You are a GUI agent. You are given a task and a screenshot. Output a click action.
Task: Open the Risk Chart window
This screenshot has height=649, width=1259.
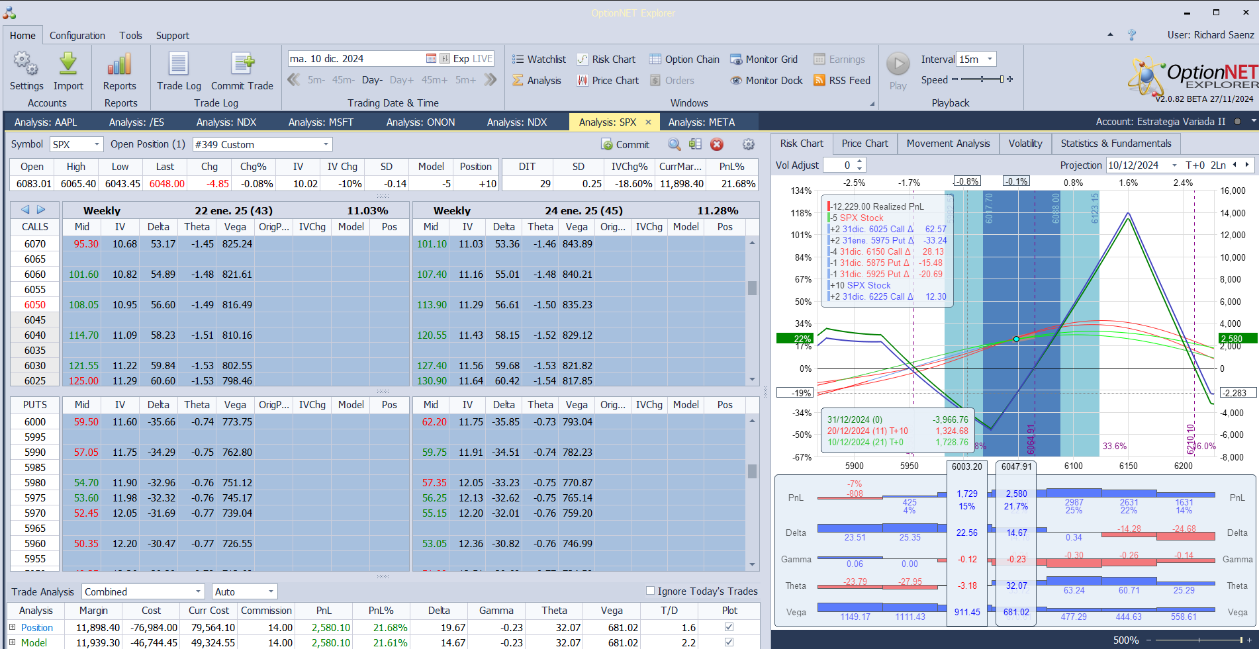tap(606, 60)
